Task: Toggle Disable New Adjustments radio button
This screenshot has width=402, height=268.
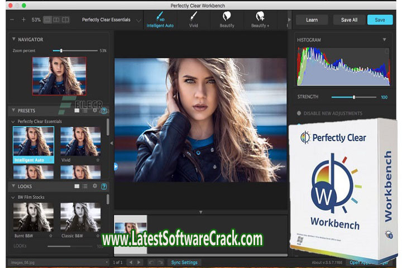Action: (x=299, y=113)
